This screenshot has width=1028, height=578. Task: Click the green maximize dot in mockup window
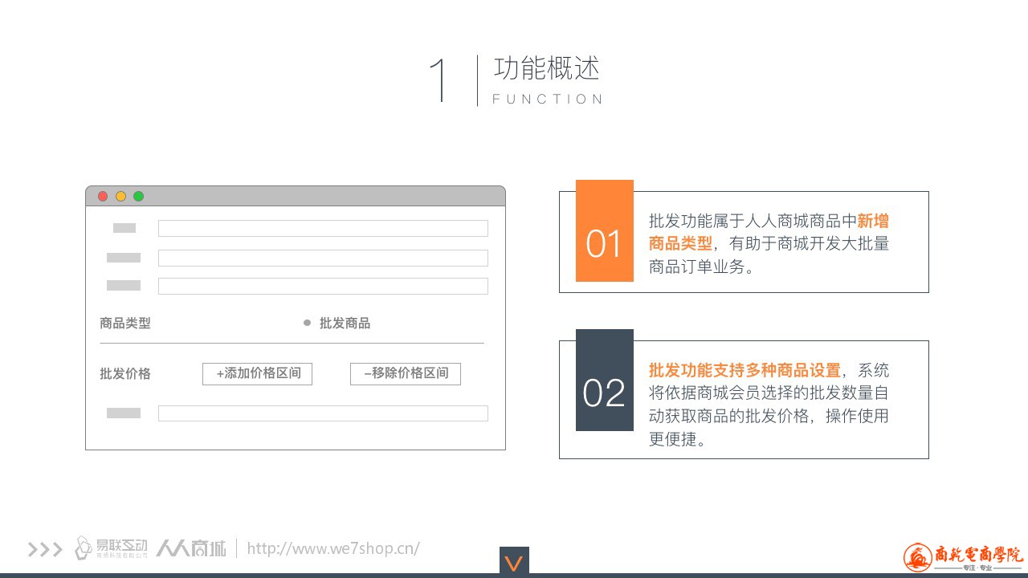click(138, 196)
